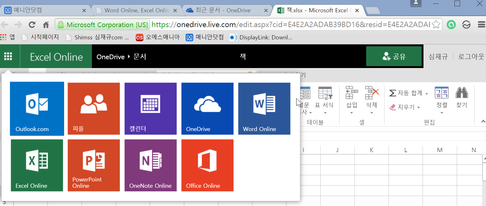Image resolution: width=486 pixels, height=206 pixels.
Task: Navigate back in the browser
Action: (5, 25)
